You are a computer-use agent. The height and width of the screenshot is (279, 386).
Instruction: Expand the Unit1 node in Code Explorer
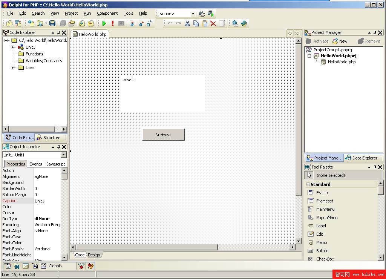coord(12,47)
